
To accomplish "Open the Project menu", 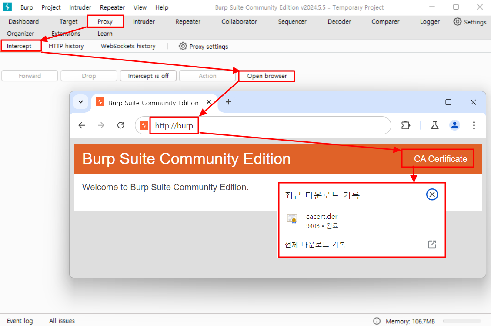I will click(x=51, y=7).
